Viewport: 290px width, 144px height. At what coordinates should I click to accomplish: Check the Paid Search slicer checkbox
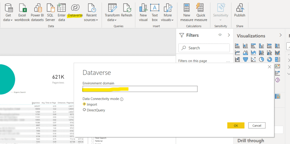pos(93,138)
